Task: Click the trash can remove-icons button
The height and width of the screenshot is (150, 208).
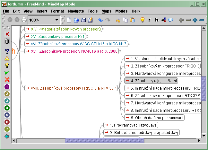Action: pyautogui.click(x=7, y=41)
